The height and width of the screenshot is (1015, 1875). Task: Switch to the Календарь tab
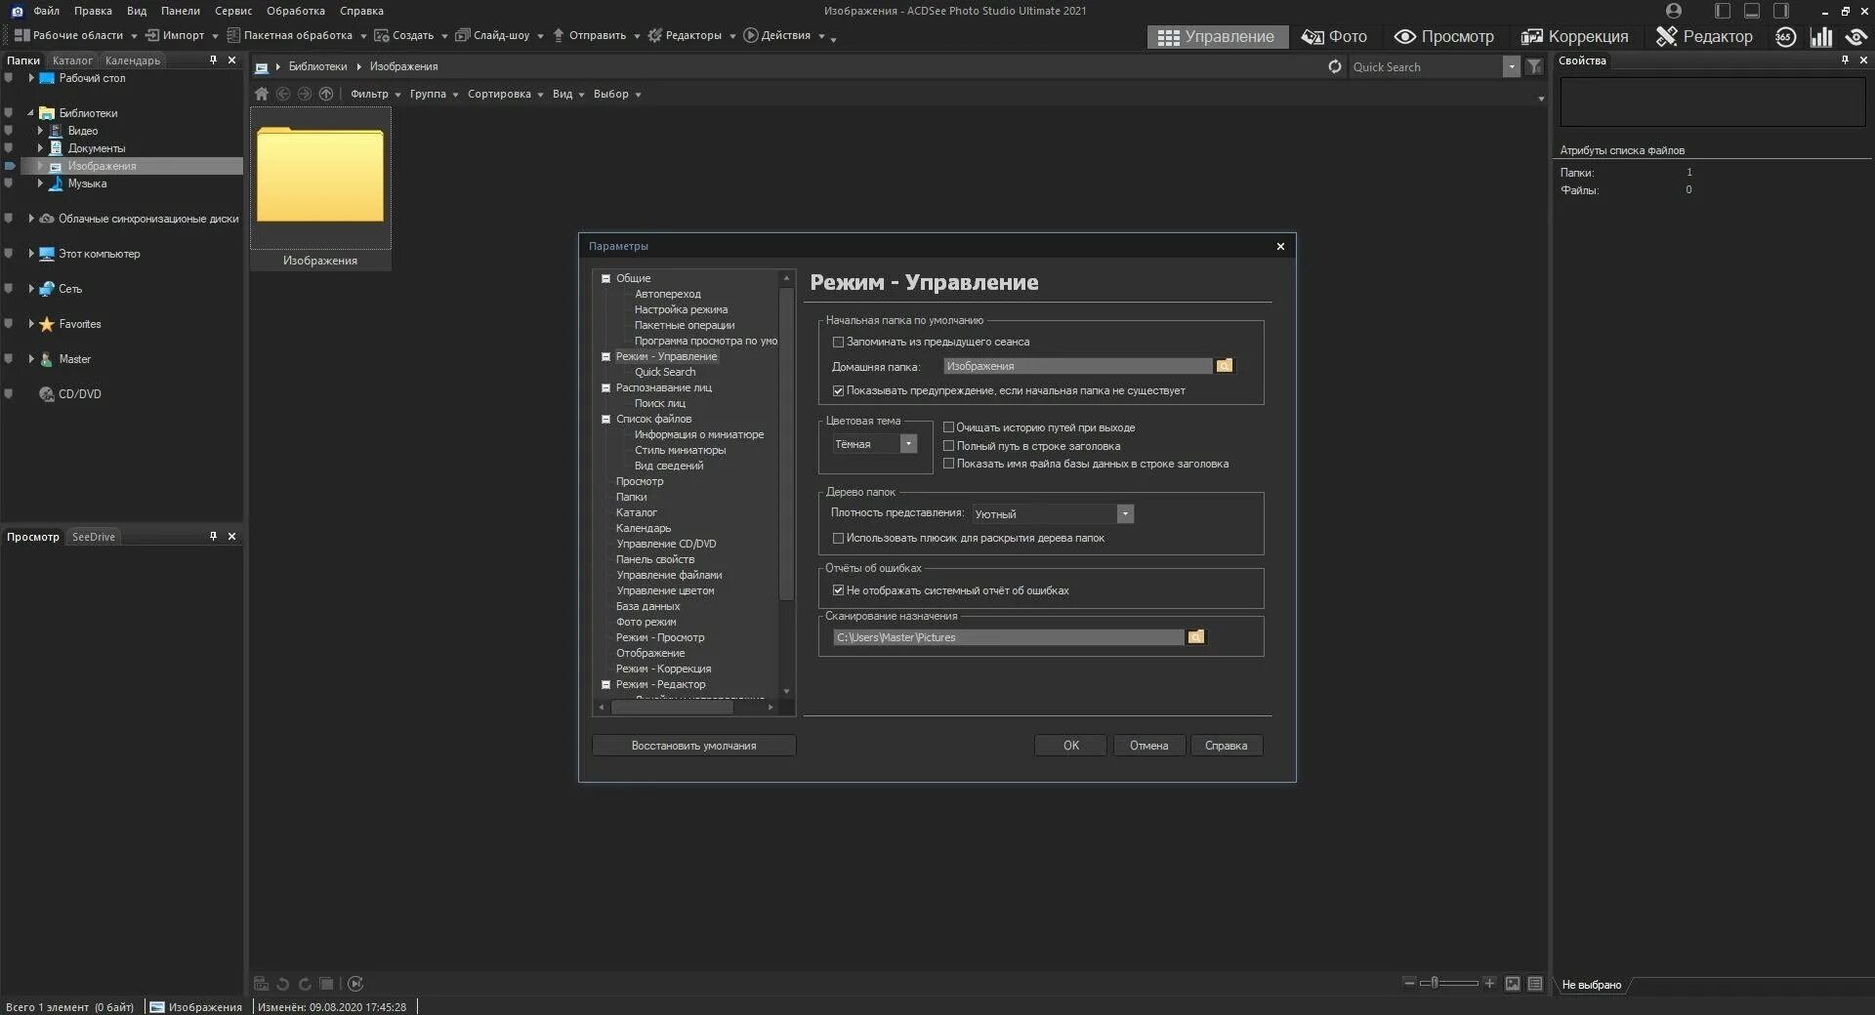(x=133, y=61)
